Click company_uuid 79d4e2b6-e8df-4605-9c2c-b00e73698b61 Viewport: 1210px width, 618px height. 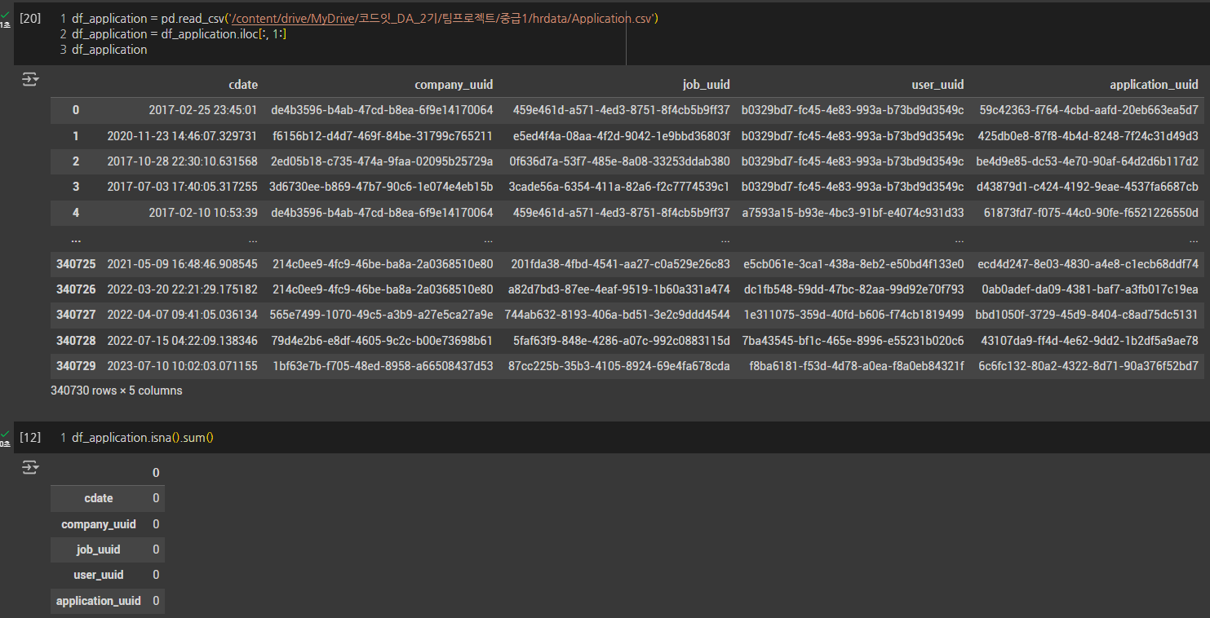tap(383, 342)
